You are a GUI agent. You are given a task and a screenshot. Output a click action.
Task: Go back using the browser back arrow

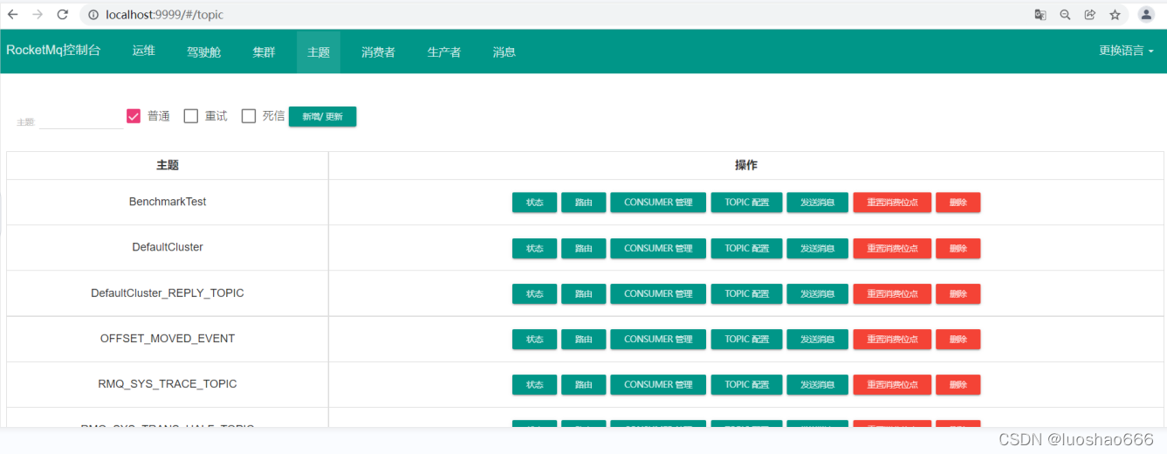coord(13,15)
